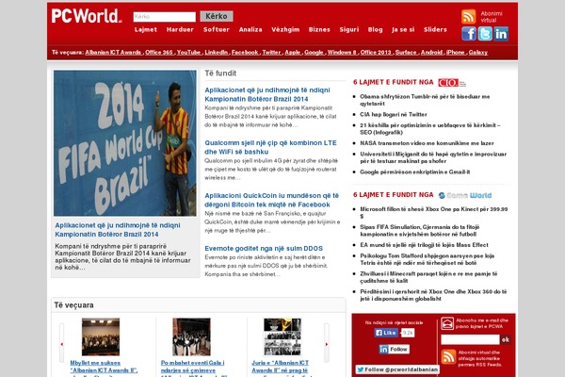The image size is (565, 377).
Task: Click the carousel next arrow
Action: coord(327,343)
